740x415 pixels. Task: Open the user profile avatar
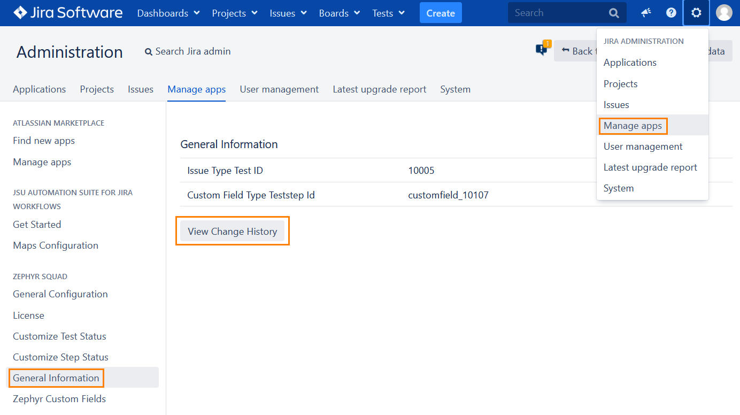[724, 13]
